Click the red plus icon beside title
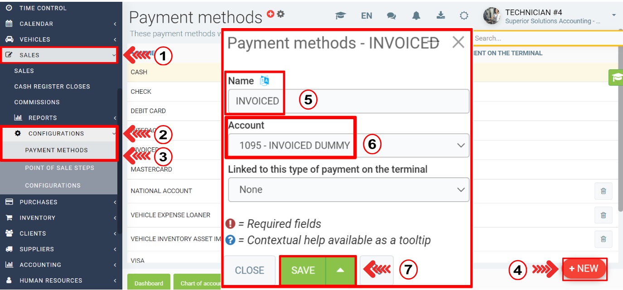The image size is (623, 290). click(271, 14)
